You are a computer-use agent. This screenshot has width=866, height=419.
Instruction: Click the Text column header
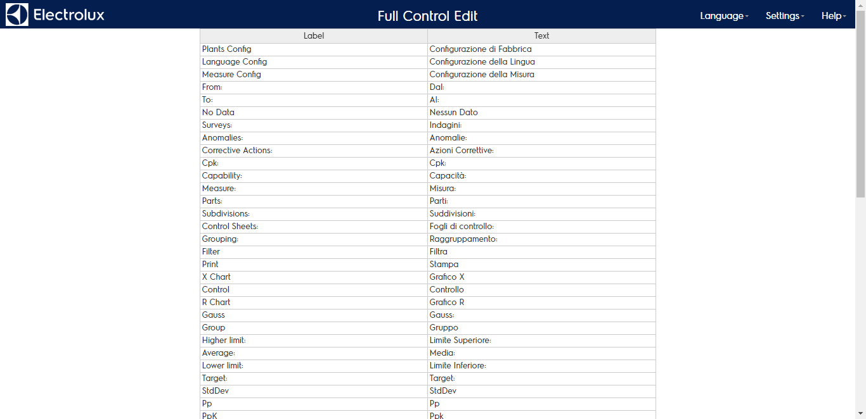pos(541,36)
